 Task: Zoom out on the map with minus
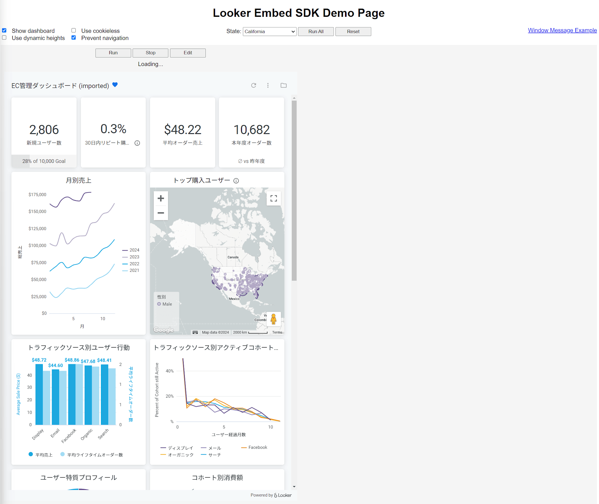tap(161, 213)
